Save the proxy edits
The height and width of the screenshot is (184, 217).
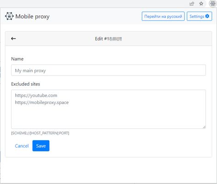41,146
